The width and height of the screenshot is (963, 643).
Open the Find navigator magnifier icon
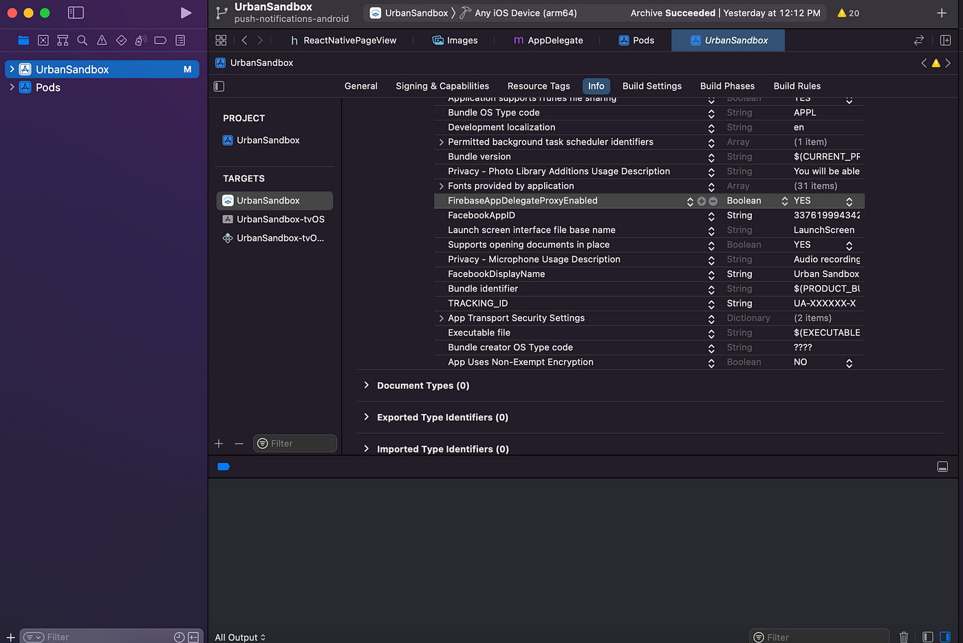pyautogui.click(x=83, y=41)
